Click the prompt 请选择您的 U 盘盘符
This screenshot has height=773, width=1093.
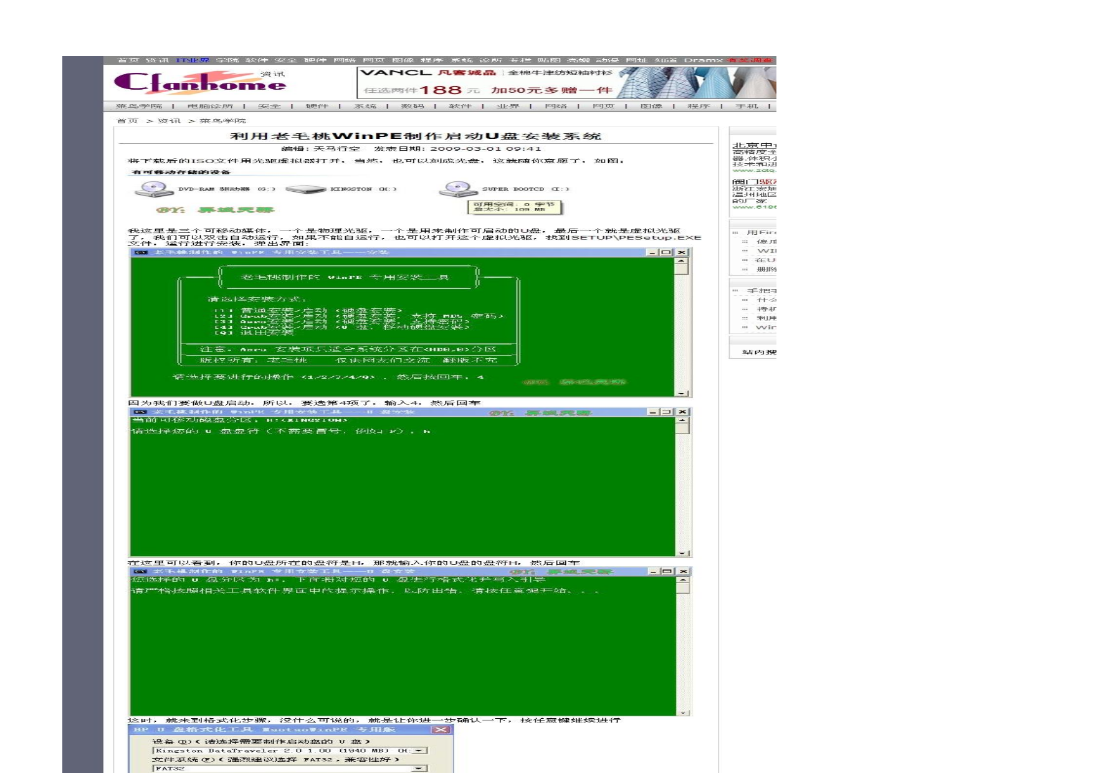[x=282, y=431]
